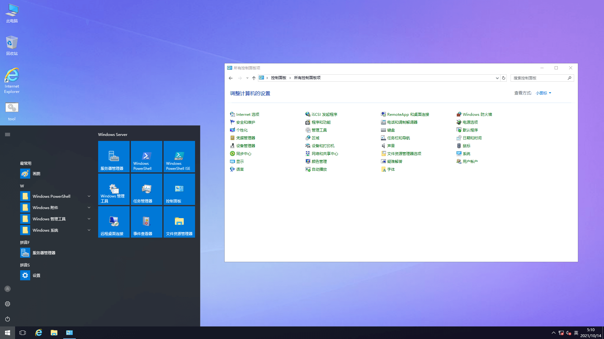Click 控制面板 in the breadcrumb path
The width and height of the screenshot is (604, 339).
278,78
